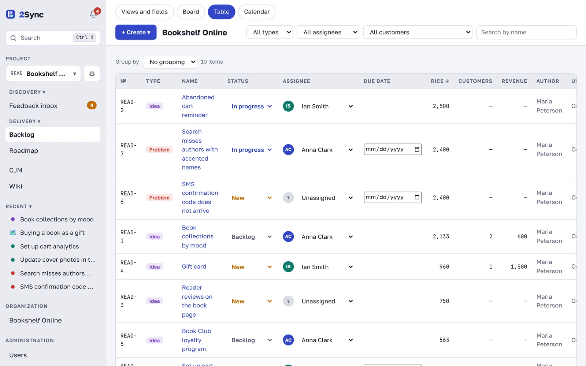Change assignee for Gift card row
Image resolution: width=586 pixels, height=366 pixels.
(327, 267)
